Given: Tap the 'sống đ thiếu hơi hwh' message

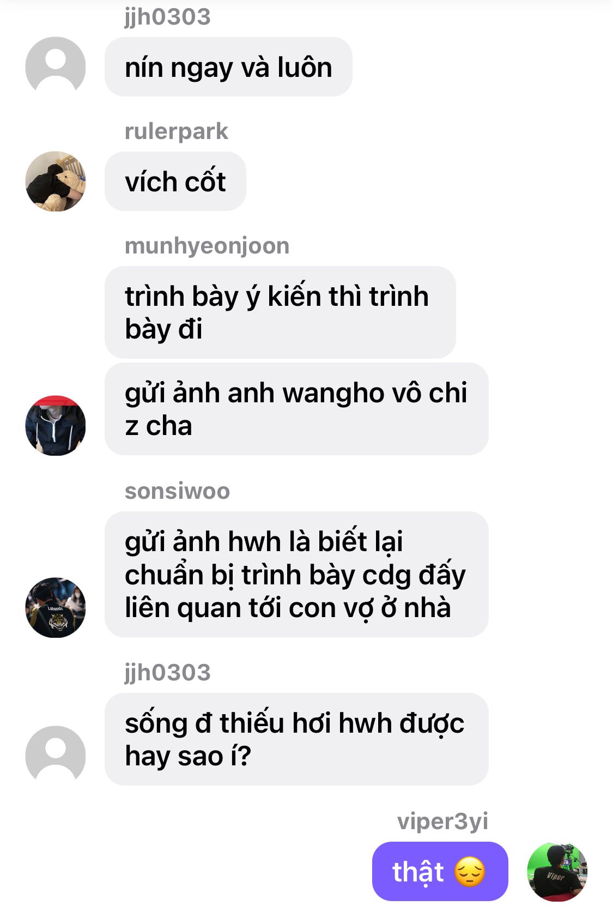Looking at the screenshot, I should pyautogui.click(x=296, y=739).
